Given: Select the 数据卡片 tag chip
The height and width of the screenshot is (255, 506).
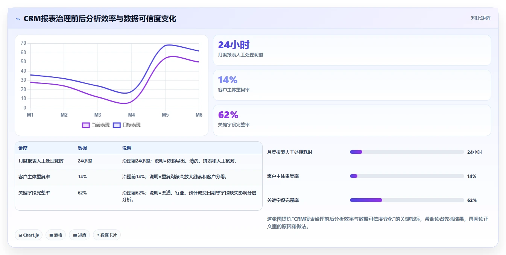Looking at the screenshot, I should (x=107, y=235).
